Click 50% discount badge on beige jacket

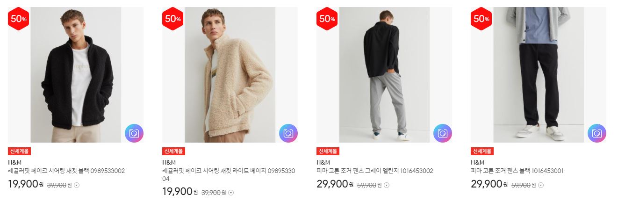[173, 19]
